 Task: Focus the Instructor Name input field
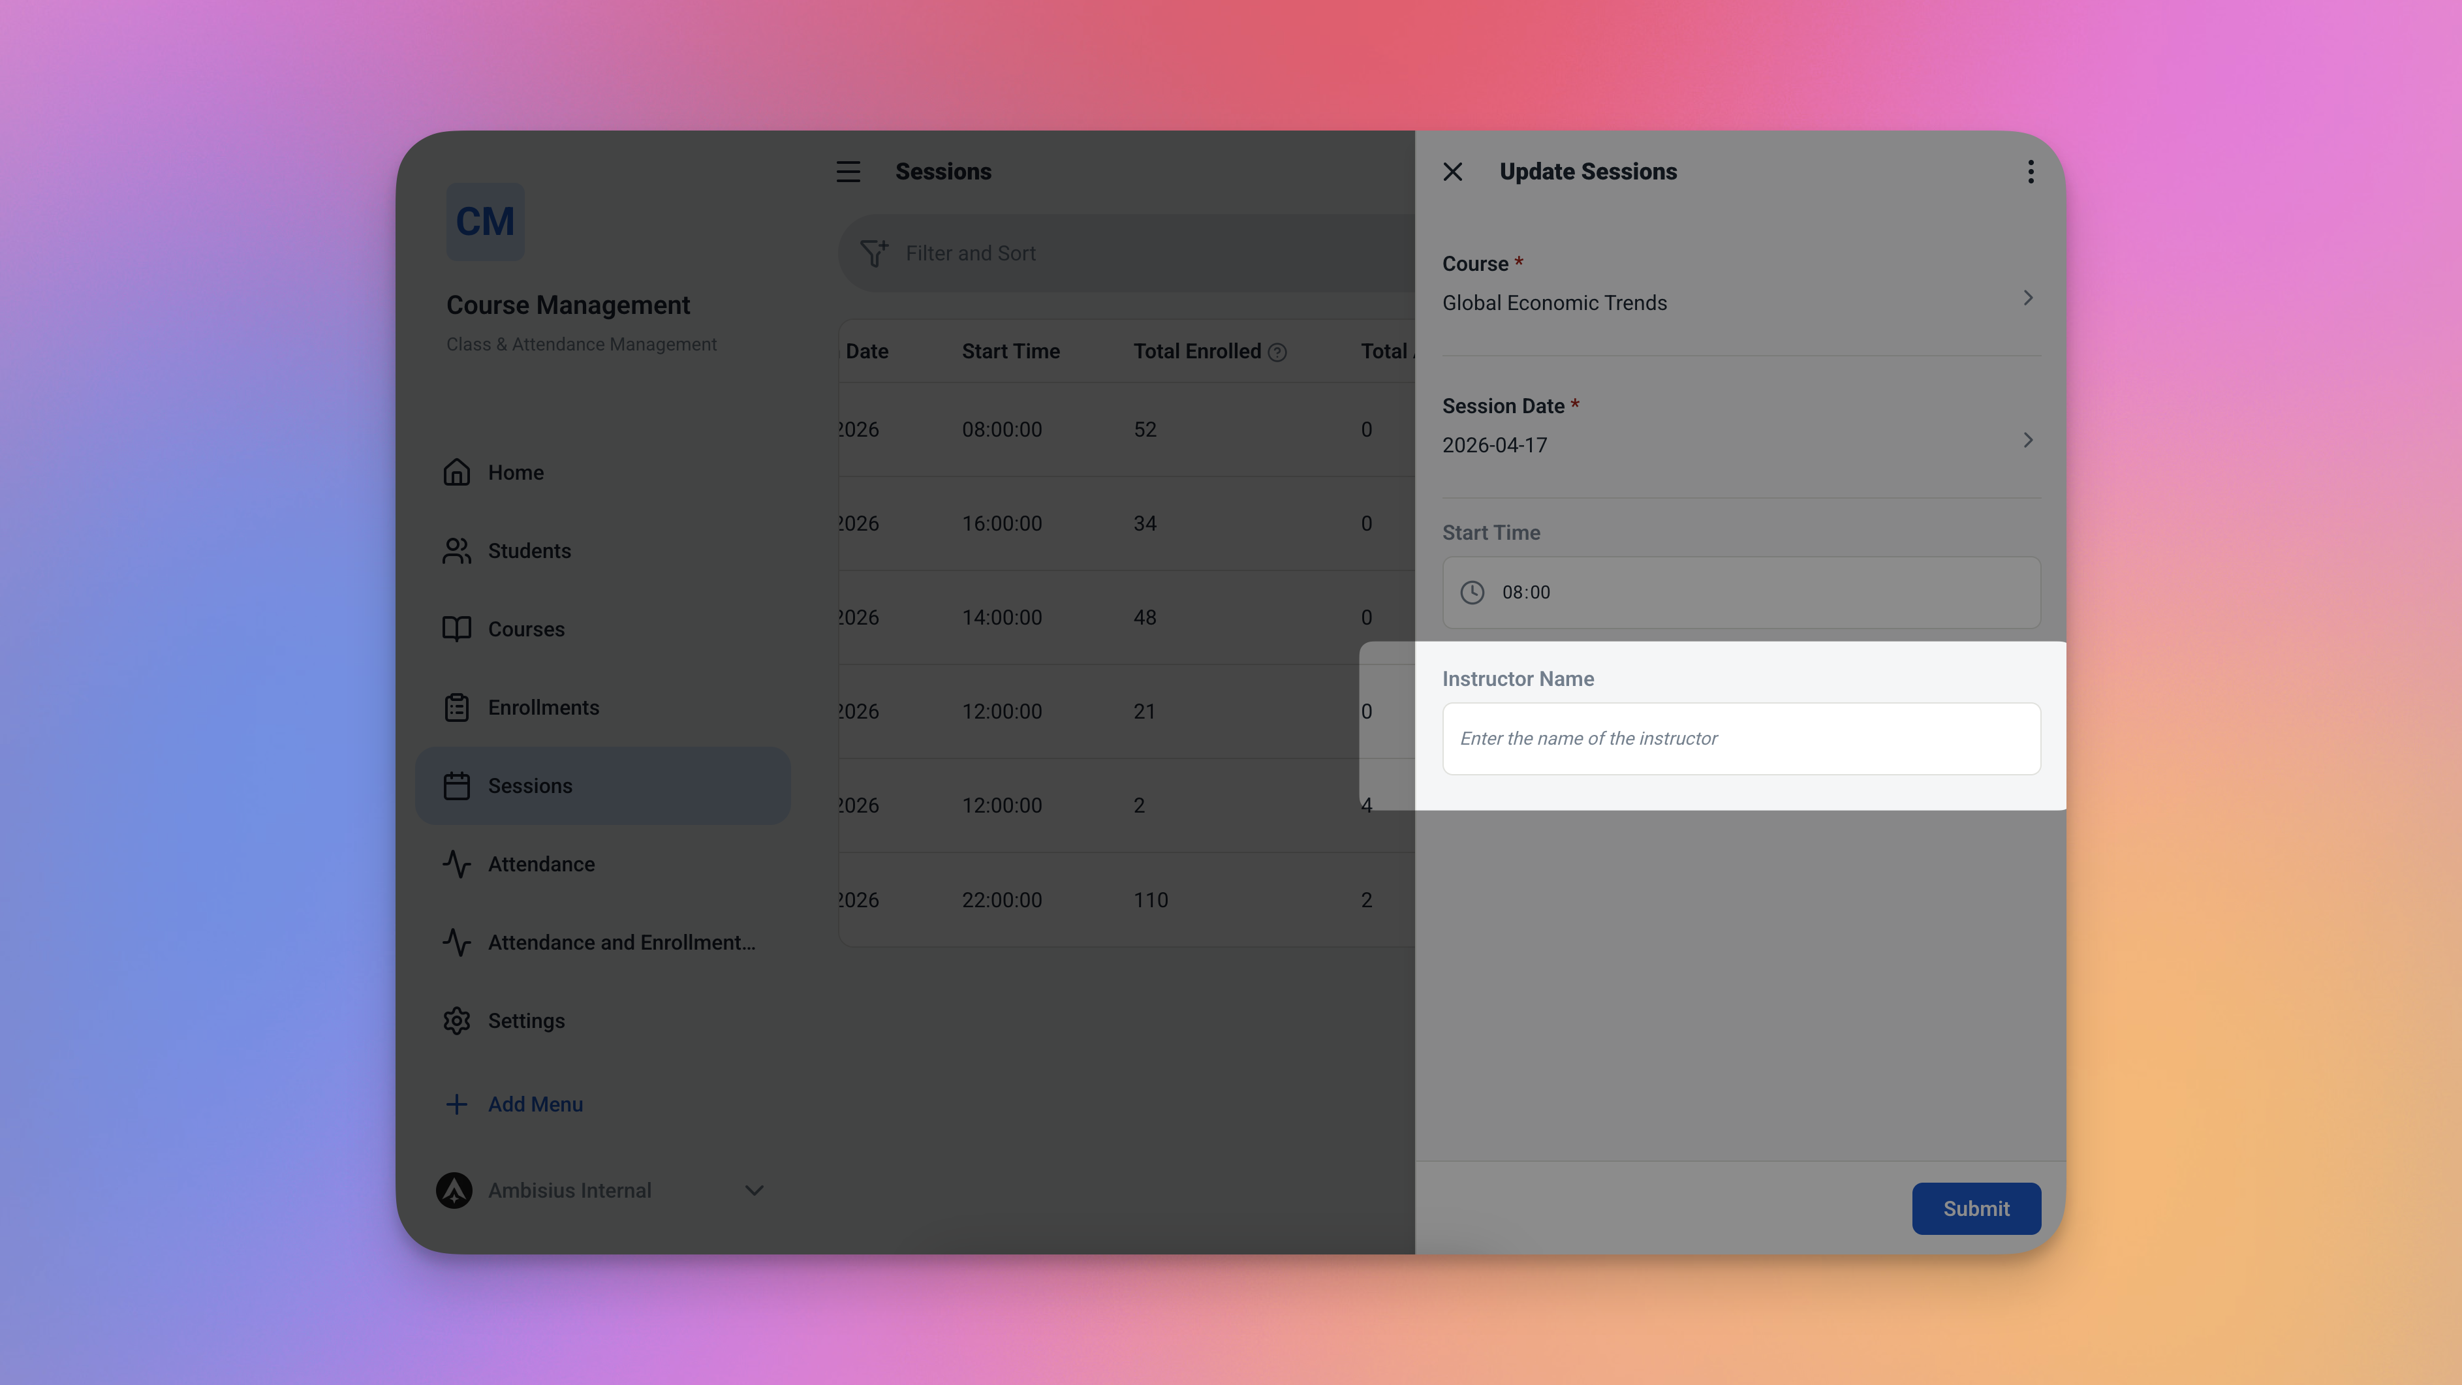1740,739
